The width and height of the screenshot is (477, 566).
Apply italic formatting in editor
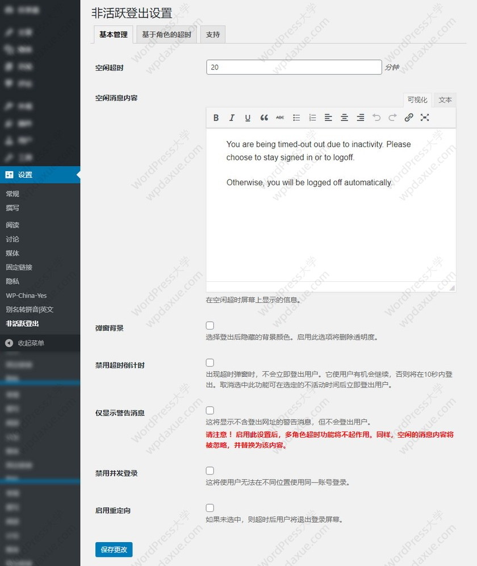coord(232,118)
